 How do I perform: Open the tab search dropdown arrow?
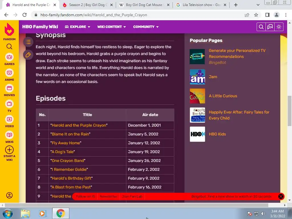click(258, 5)
